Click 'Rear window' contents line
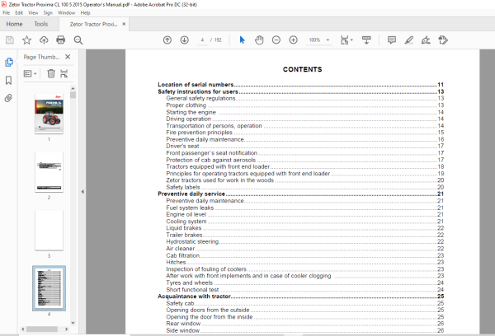Screen dimensions: 495x336 (305, 324)
